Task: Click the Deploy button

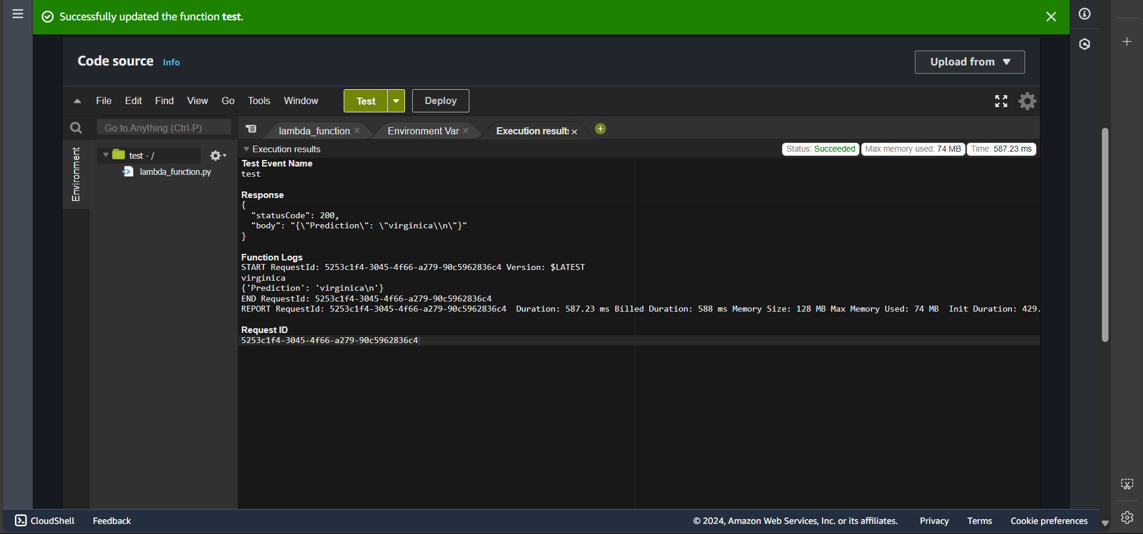Action: click(x=440, y=101)
